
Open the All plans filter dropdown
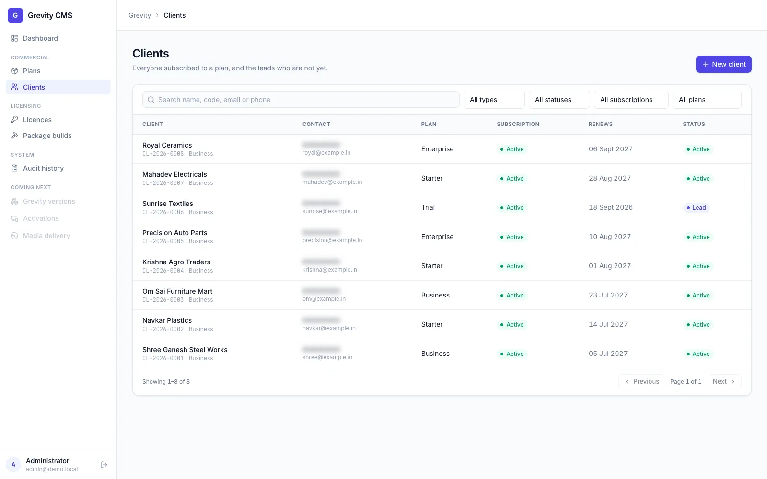click(x=707, y=100)
